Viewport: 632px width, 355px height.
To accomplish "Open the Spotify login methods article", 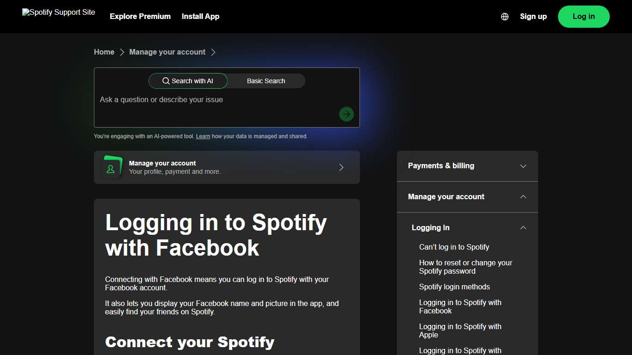I will pos(454,287).
